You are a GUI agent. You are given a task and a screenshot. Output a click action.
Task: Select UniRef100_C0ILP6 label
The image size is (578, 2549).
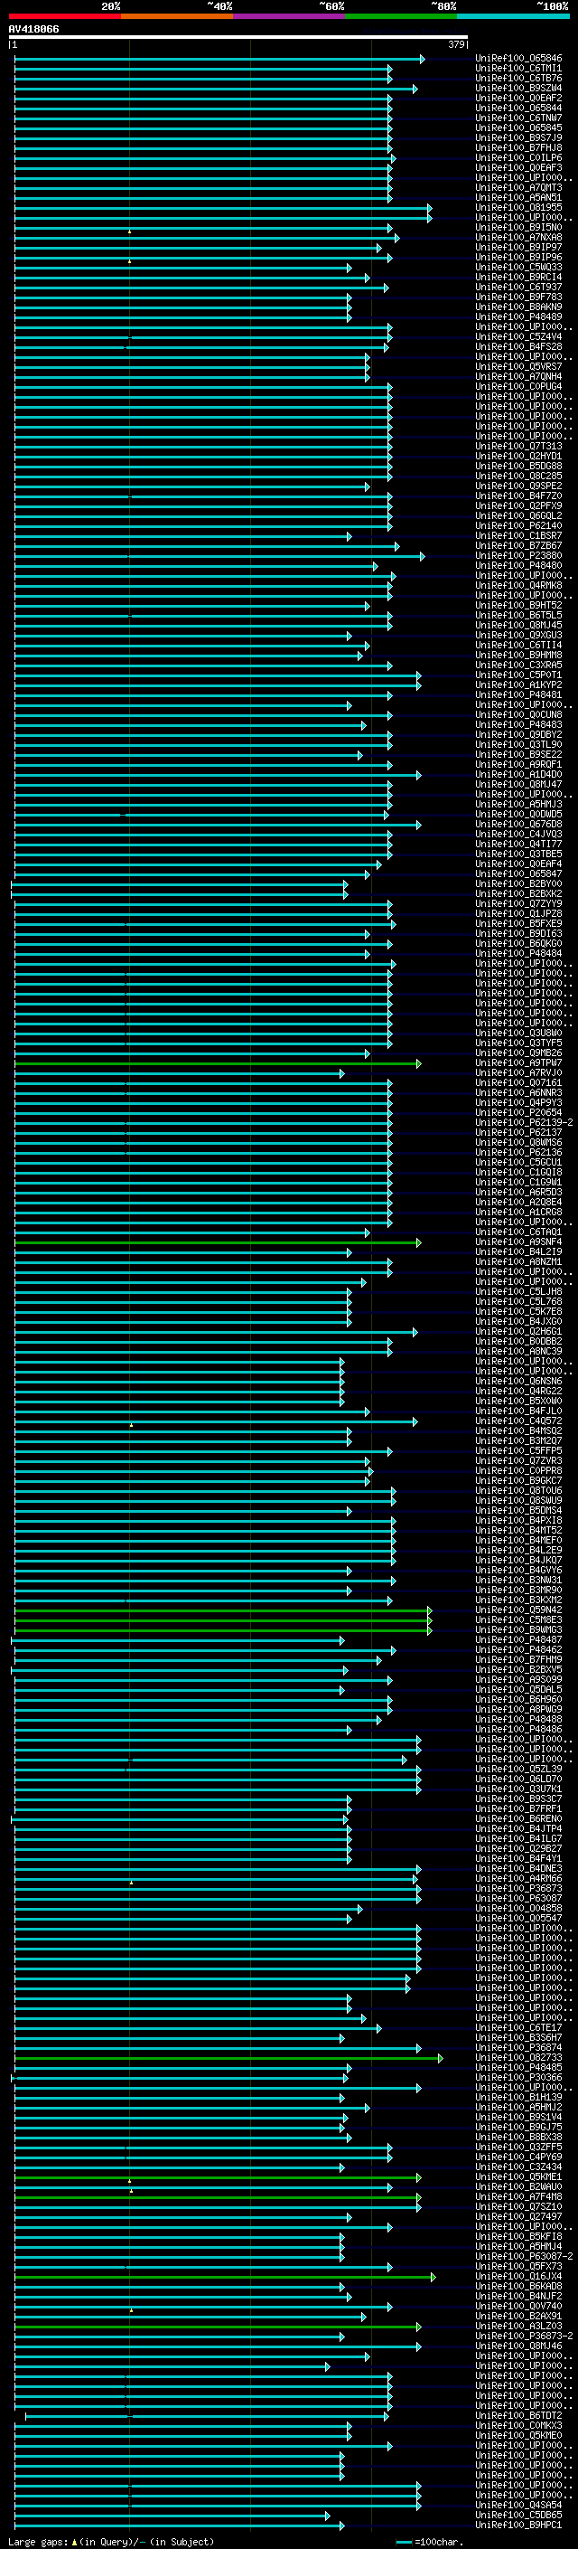click(518, 157)
